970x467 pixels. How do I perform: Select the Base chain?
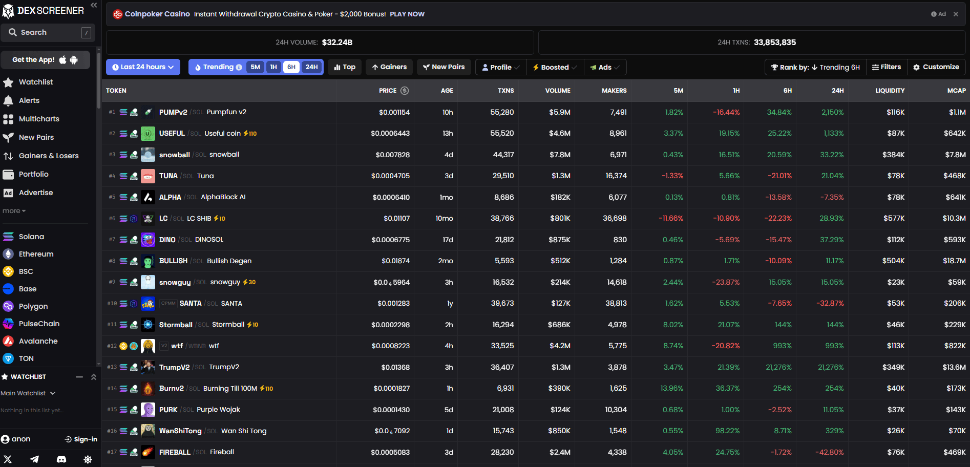coord(19,289)
